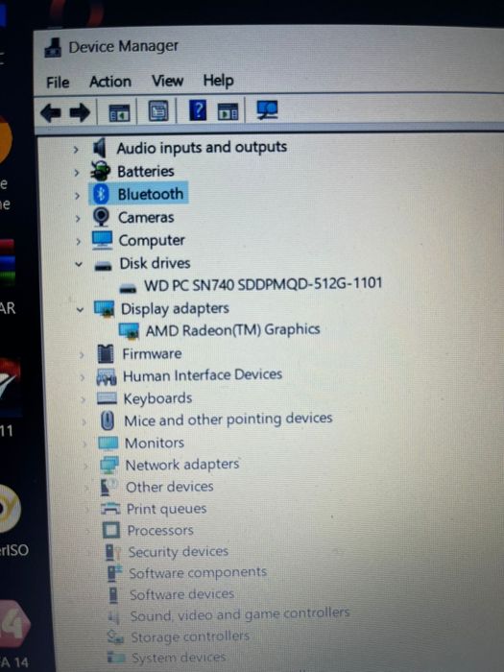The image size is (504, 672).
Task: Click Show/Hide Console Tree toolbar icon
Action: click(x=119, y=113)
